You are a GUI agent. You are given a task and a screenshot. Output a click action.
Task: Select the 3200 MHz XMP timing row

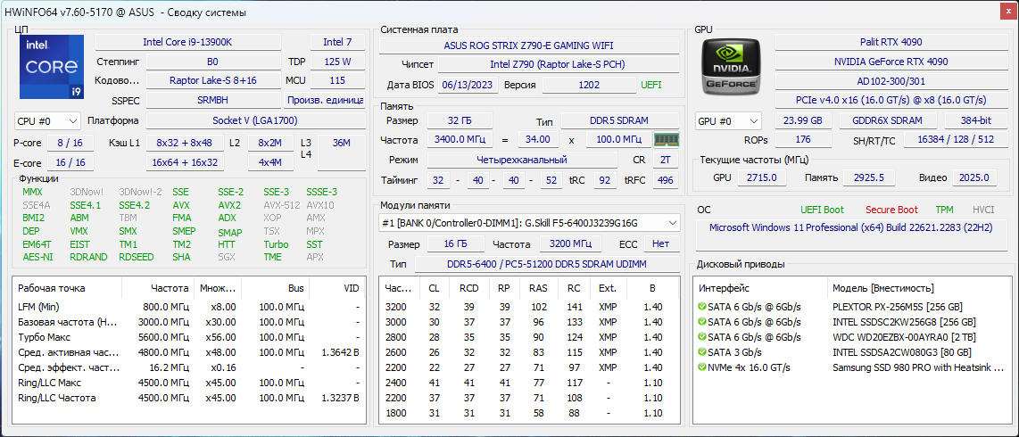coord(397,307)
